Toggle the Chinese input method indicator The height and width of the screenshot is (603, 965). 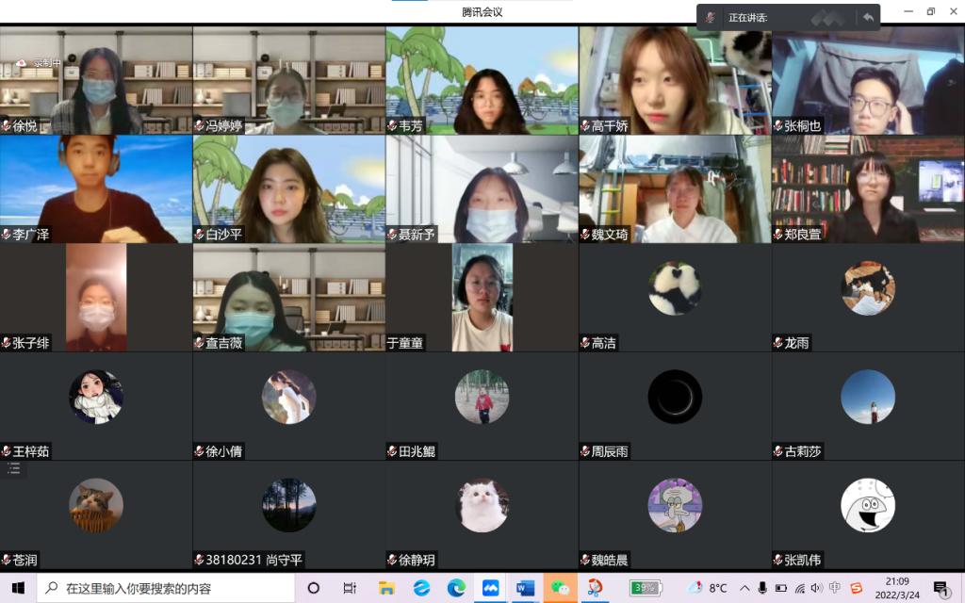(x=834, y=588)
